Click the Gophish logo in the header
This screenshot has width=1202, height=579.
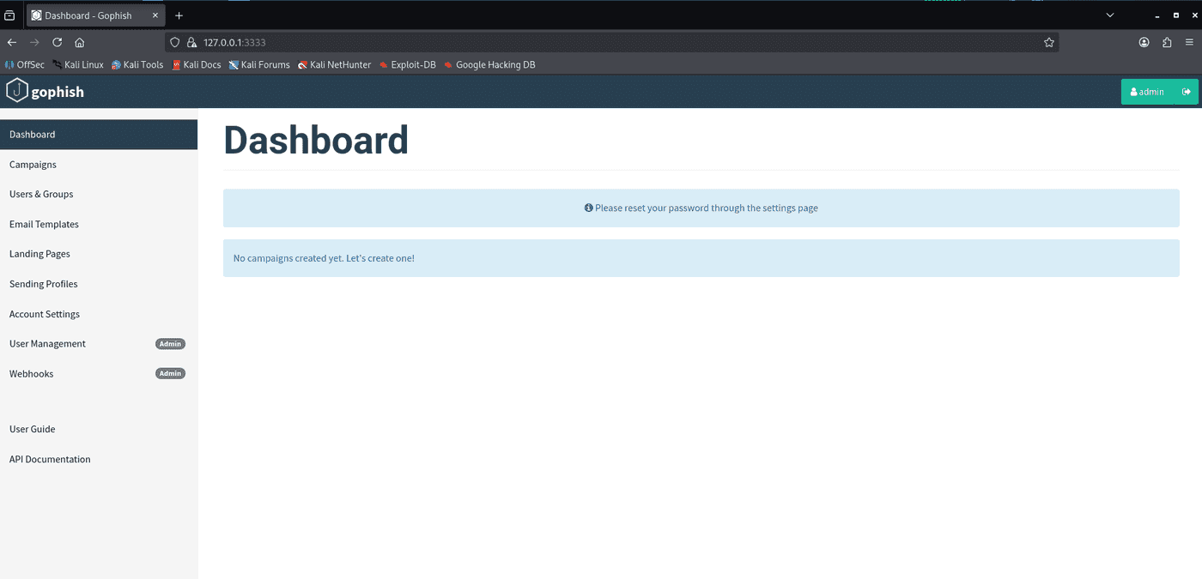click(x=46, y=91)
